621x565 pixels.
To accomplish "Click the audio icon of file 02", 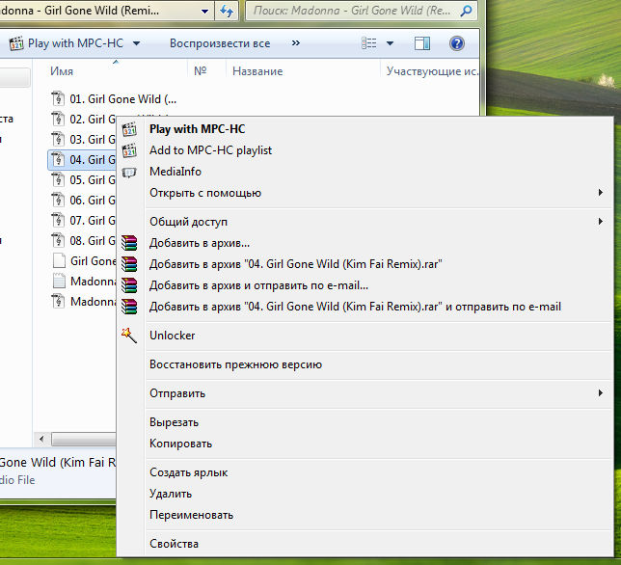I will point(58,119).
